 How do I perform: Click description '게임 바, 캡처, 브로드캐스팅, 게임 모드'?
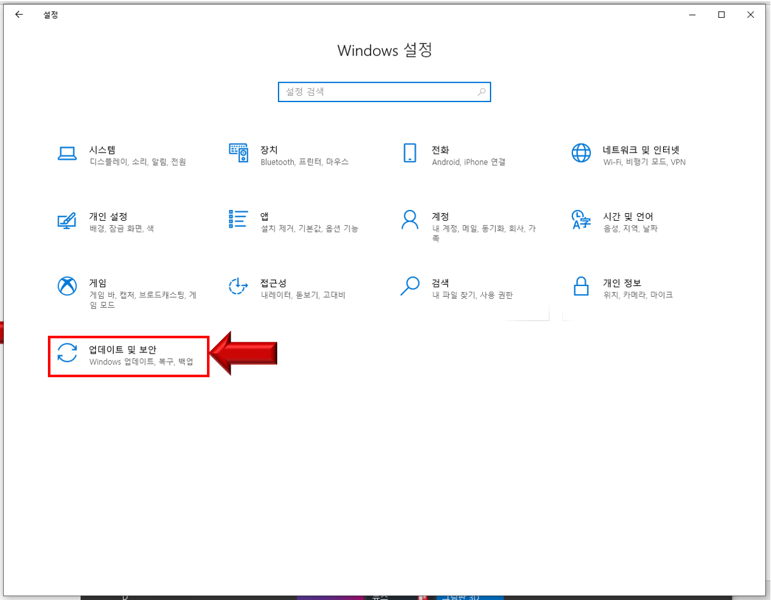click(x=142, y=300)
